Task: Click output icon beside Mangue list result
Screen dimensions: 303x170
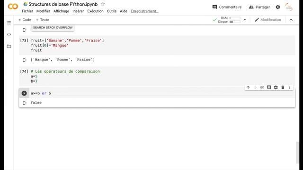Action: click(x=24, y=60)
